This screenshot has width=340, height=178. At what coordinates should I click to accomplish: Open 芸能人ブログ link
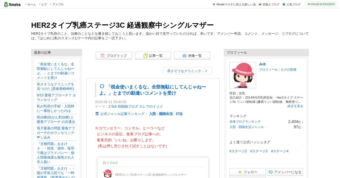pyautogui.click(x=271, y=4)
